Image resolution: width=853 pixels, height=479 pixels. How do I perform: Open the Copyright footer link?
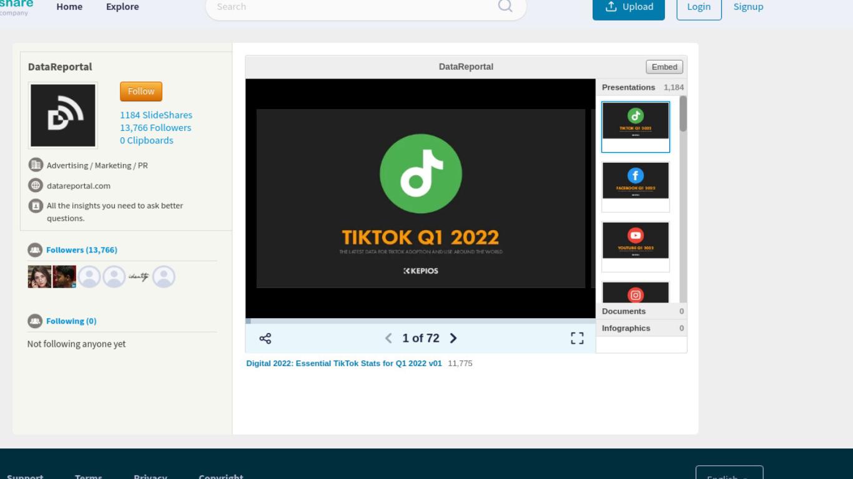pyautogui.click(x=221, y=477)
